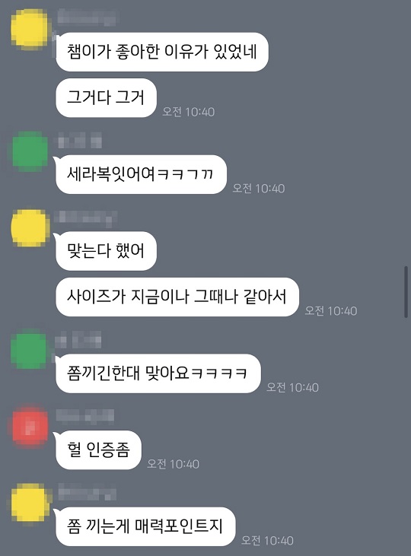Click the timestamp beside '그거다 그거'
Image resolution: width=411 pixels, height=556 pixels.
pyautogui.click(x=189, y=112)
